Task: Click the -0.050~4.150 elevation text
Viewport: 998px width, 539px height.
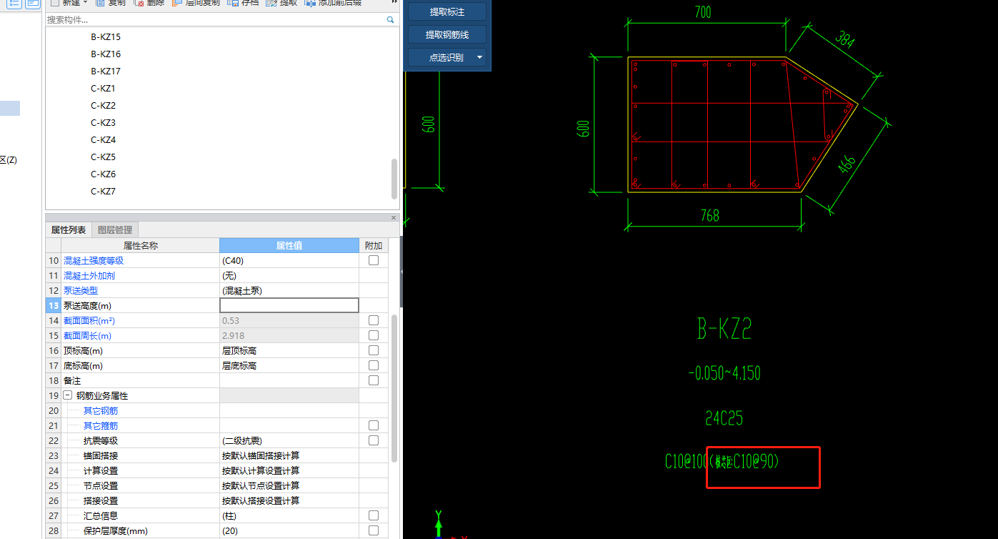Action: click(724, 372)
